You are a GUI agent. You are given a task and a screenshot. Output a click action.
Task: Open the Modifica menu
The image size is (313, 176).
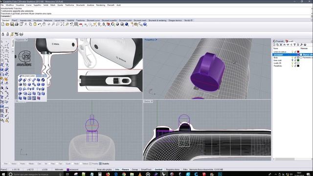point(10,5)
